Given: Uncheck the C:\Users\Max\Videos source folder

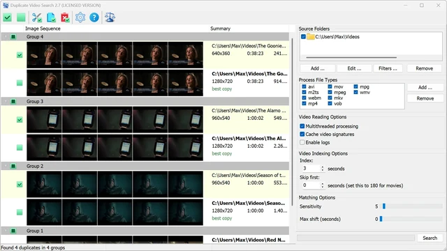Looking at the screenshot, I should pos(303,37).
